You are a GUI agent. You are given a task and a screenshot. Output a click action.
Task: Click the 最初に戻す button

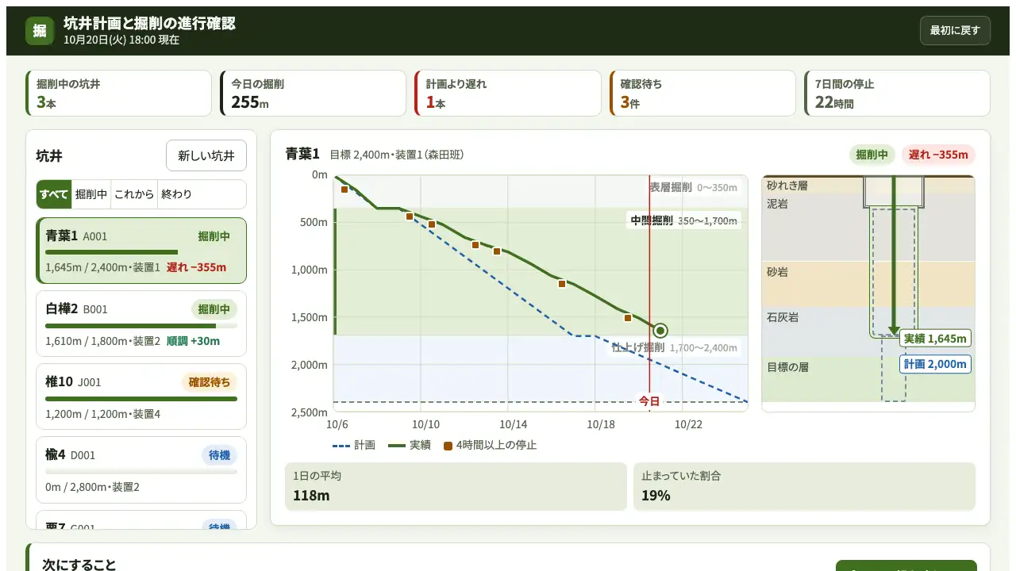(955, 31)
